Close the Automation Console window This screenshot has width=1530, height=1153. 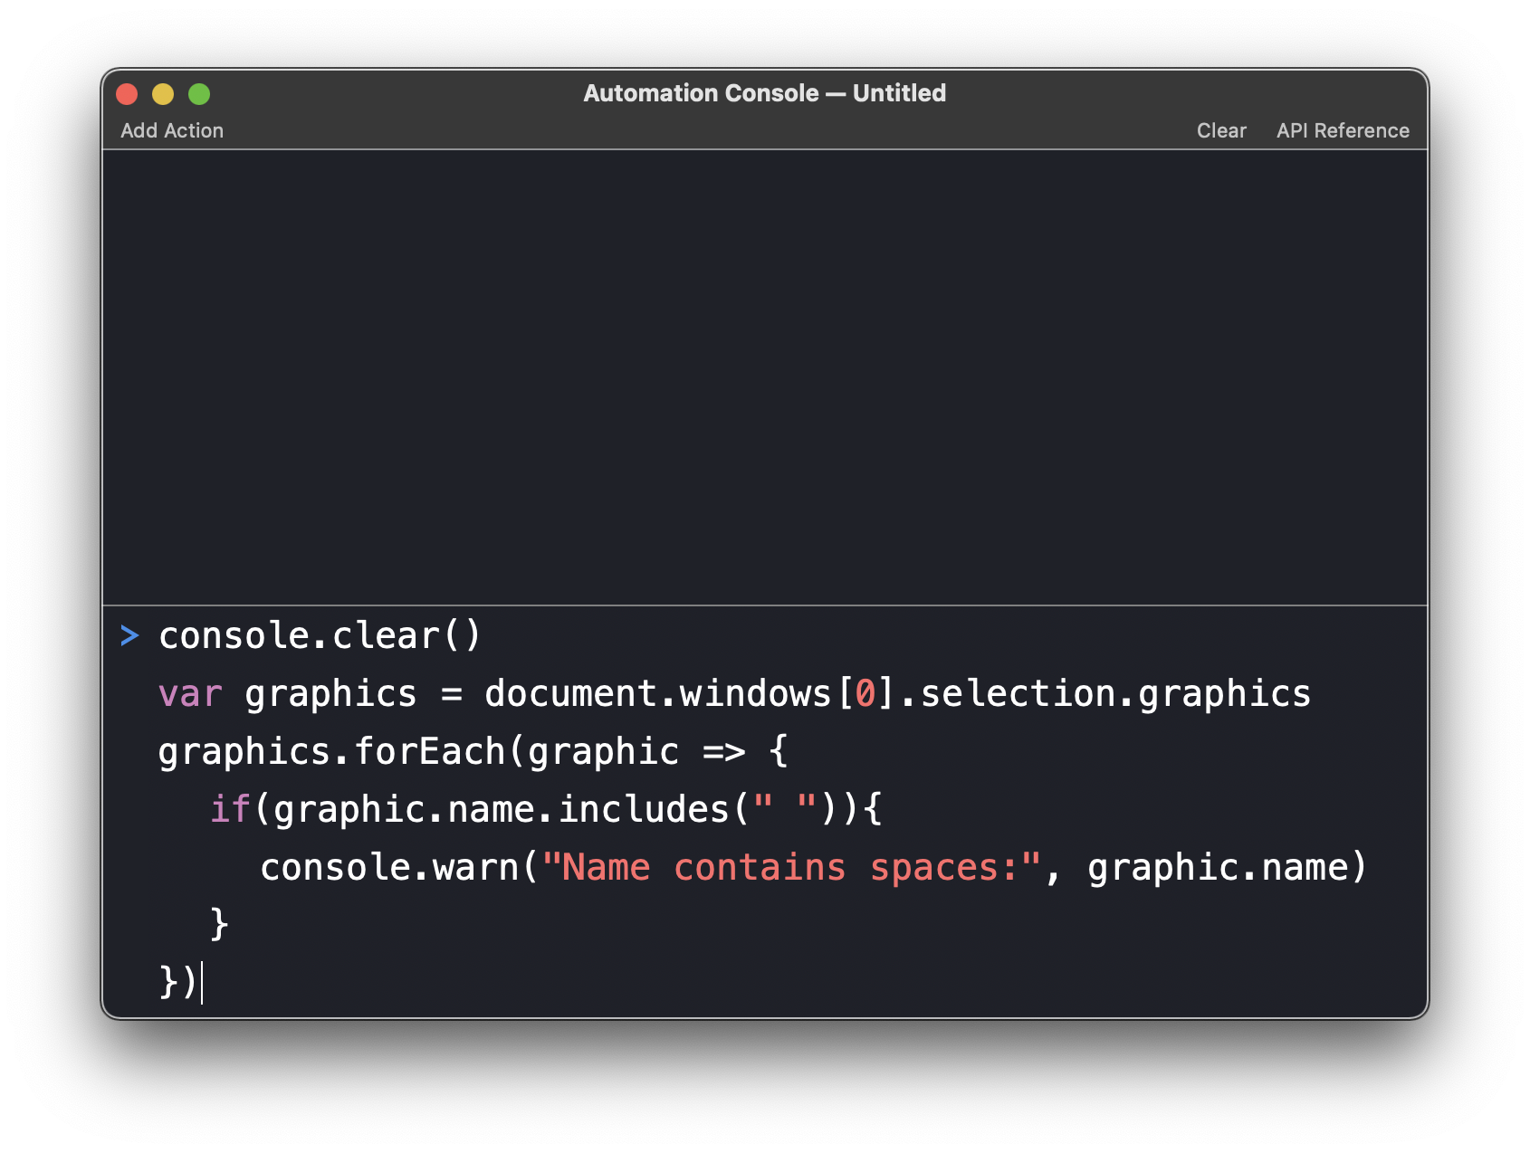[x=128, y=94]
